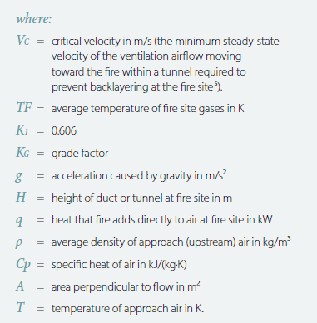
Task: Select the rho density symbol
Action: (x=19, y=243)
